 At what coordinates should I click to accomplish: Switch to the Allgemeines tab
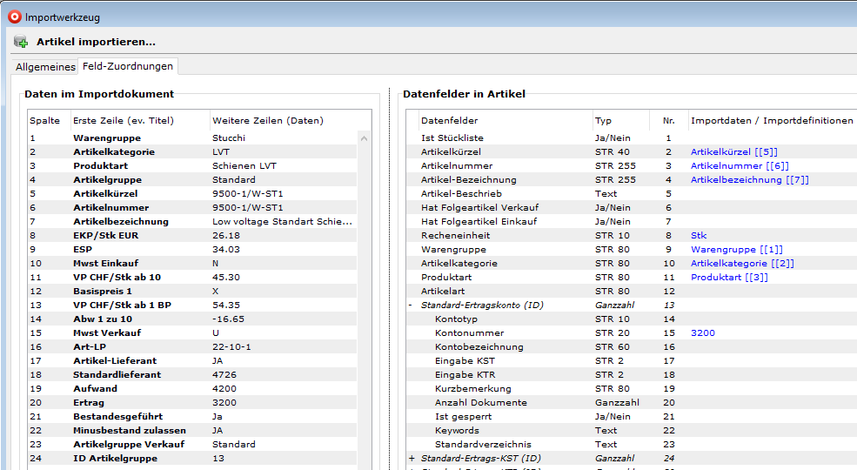coord(45,67)
